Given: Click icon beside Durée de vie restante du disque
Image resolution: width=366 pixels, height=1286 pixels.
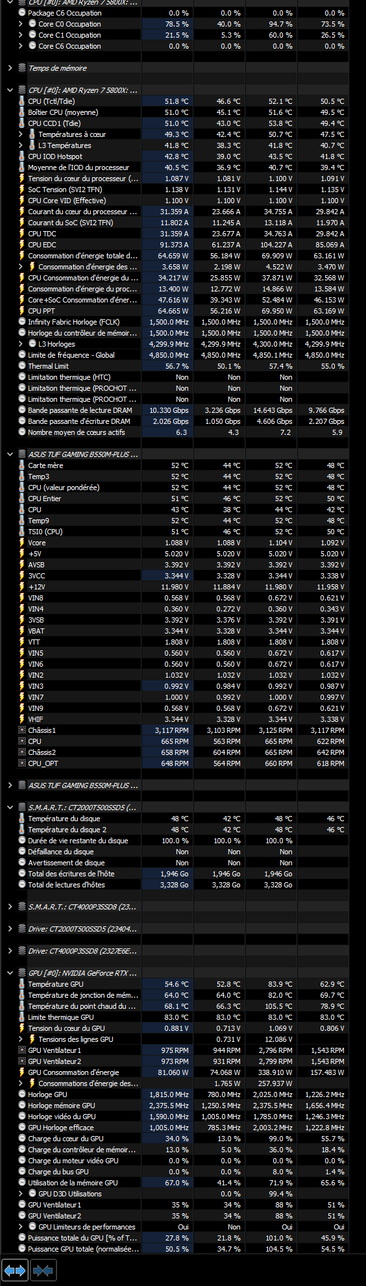Looking at the screenshot, I should tap(22, 841).
